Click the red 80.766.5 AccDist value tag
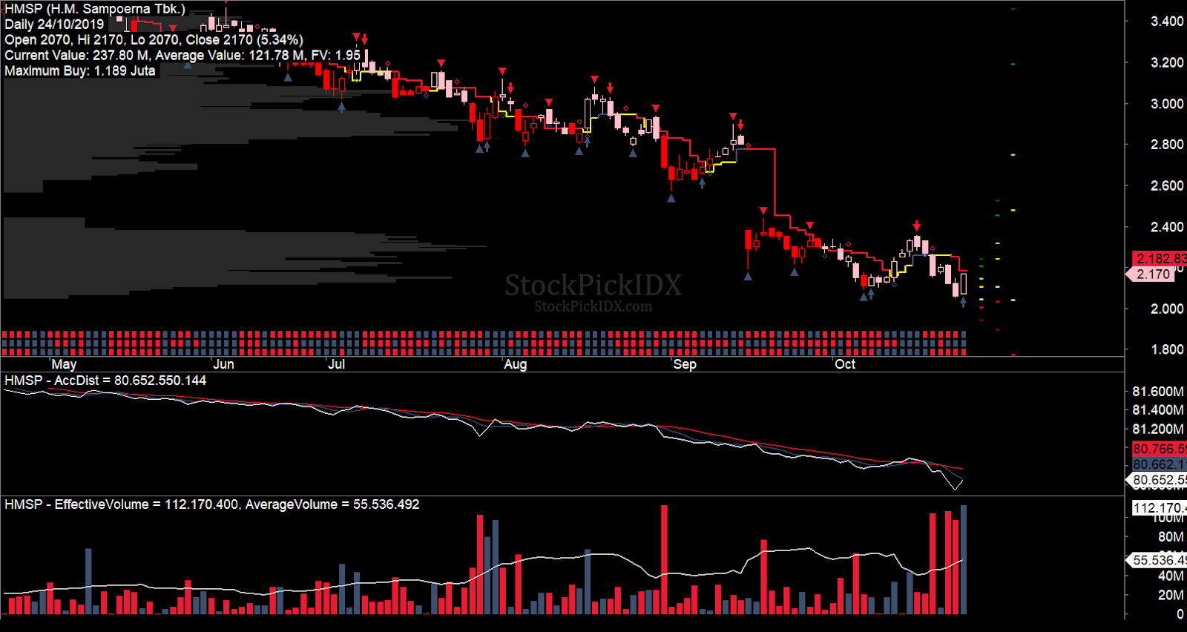This screenshot has height=632, width=1187. pyautogui.click(x=1159, y=449)
